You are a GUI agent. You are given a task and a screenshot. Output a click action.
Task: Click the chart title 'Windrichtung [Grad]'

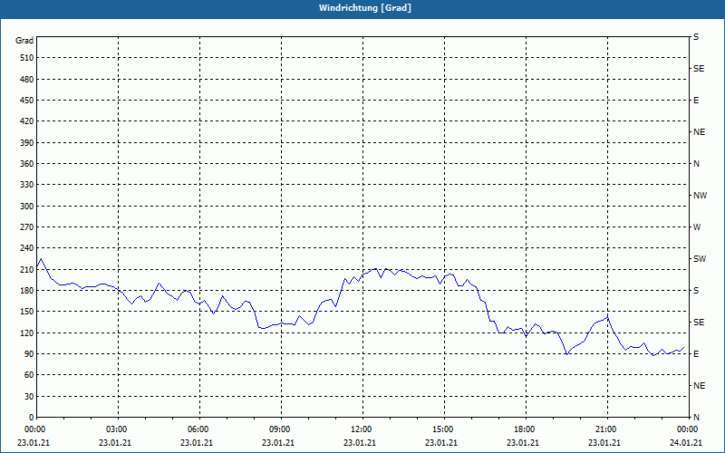click(365, 8)
